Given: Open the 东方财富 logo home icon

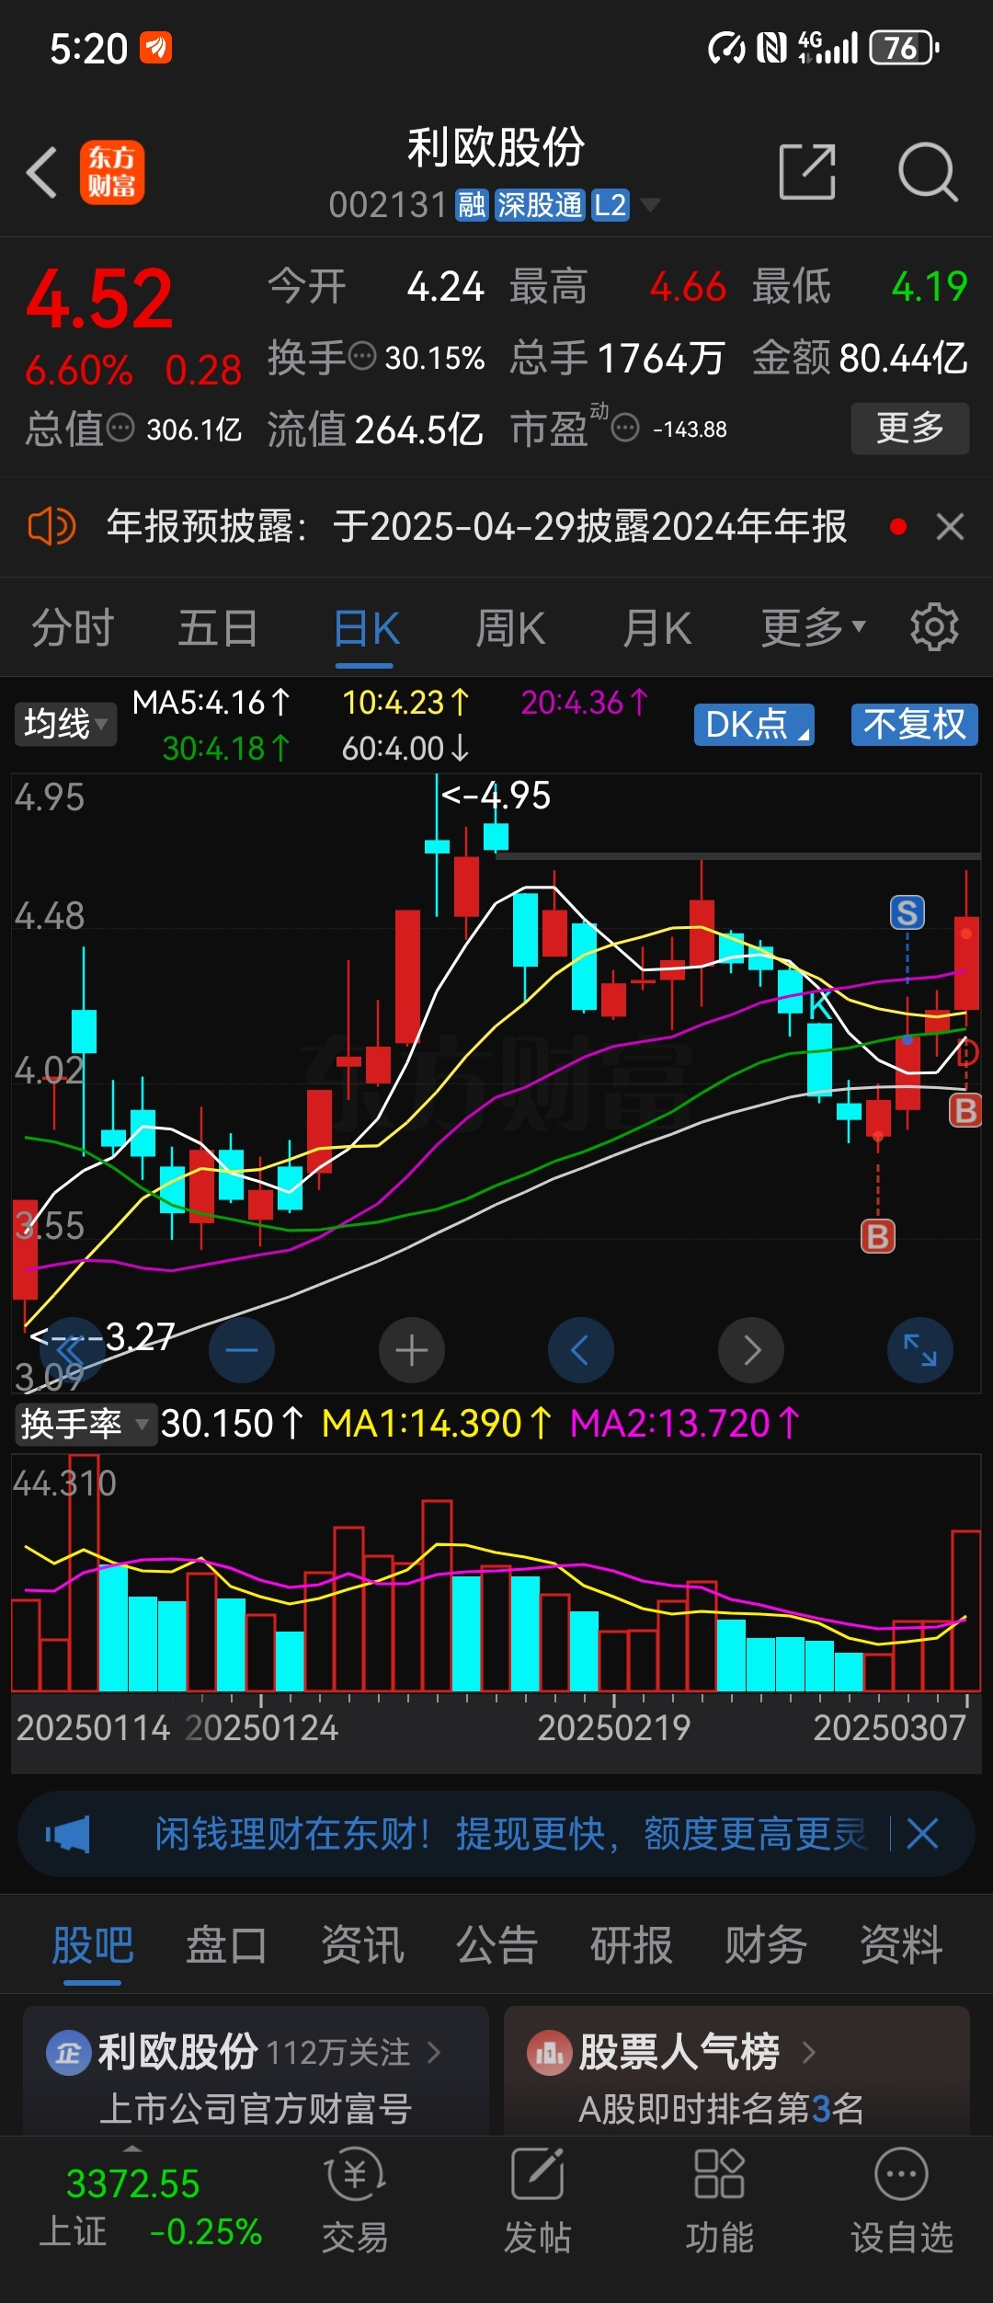Looking at the screenshot, I should click(111, 172).
